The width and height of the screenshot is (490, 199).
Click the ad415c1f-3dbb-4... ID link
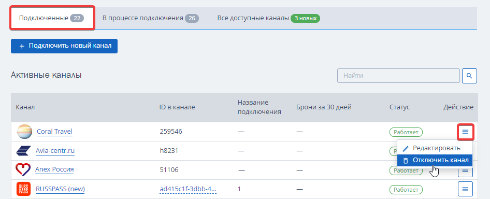pos(188,189)
